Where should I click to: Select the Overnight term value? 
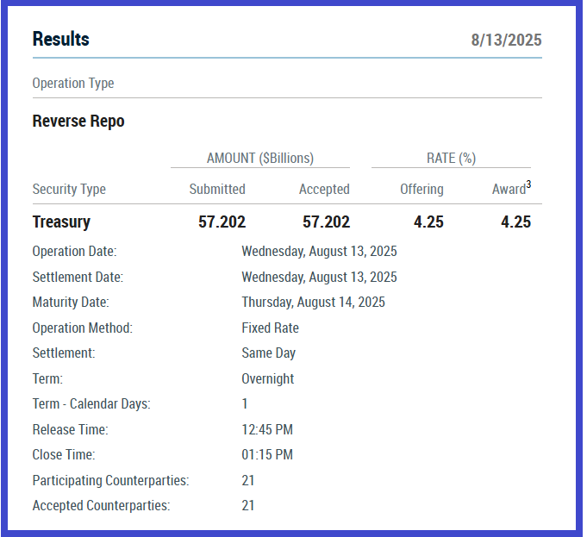(x=267, y=378)
